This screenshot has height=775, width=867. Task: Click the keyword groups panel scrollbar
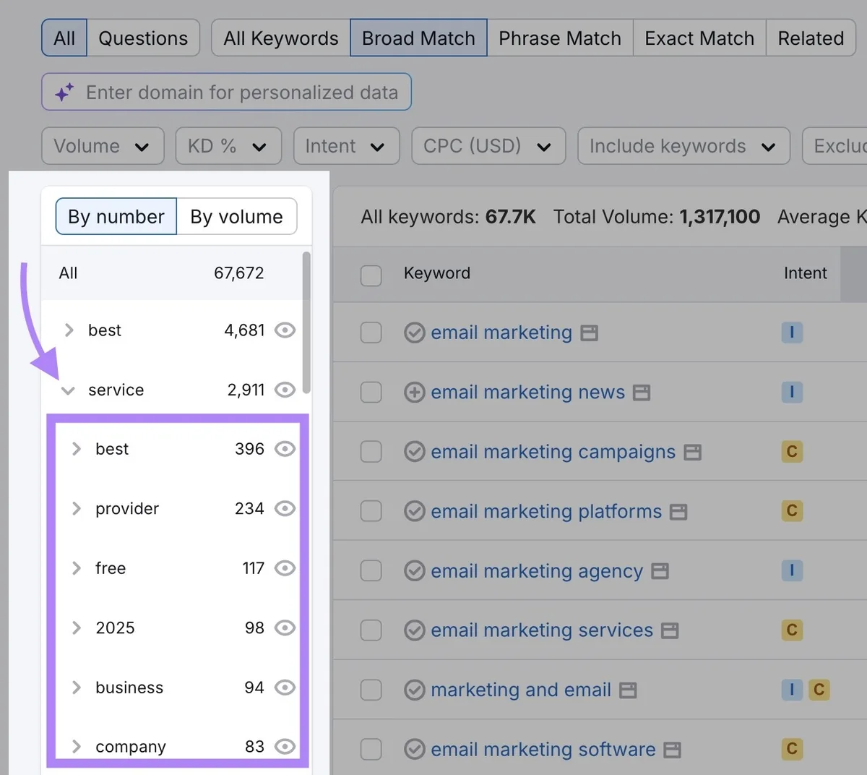coord(306,322)
